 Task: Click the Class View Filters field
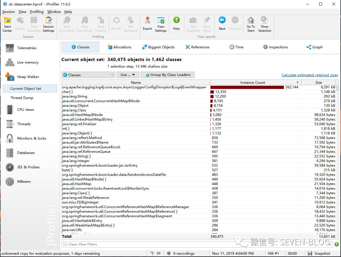[x=197, y=244]
